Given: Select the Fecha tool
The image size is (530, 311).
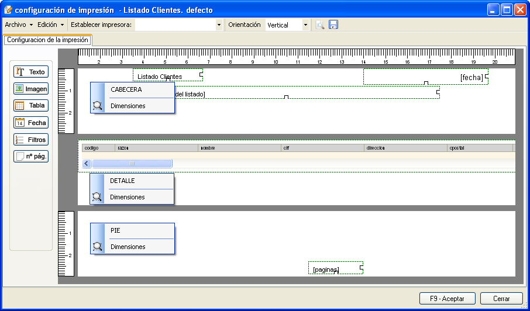Looking at the screenshot, I should [x=31, y=123].
